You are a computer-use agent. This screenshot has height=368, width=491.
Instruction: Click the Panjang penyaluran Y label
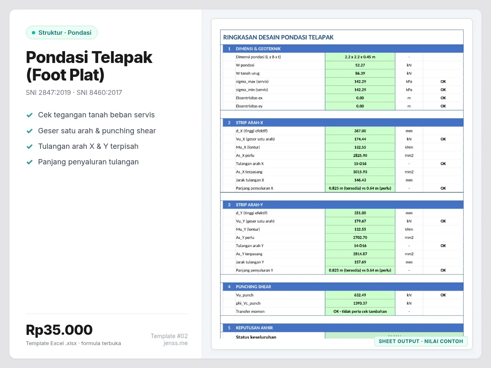pyautogui.click(x=255, y=270)
